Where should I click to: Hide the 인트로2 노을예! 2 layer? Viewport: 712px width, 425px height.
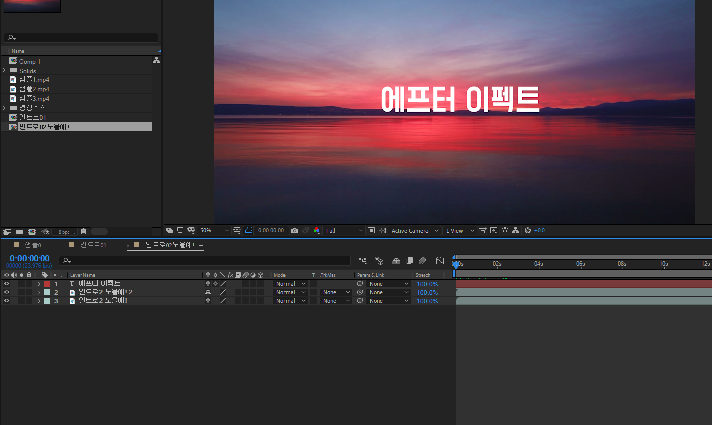click(7, 292)
